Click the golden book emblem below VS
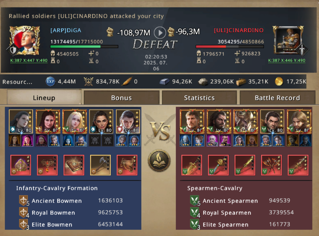 click(x=159, y=160)
